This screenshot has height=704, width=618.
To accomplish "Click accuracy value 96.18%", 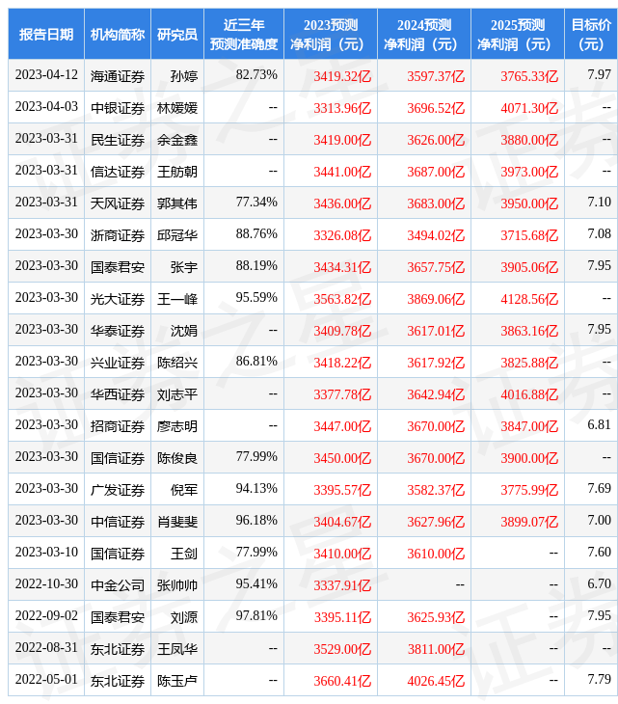I will point(256,521).
